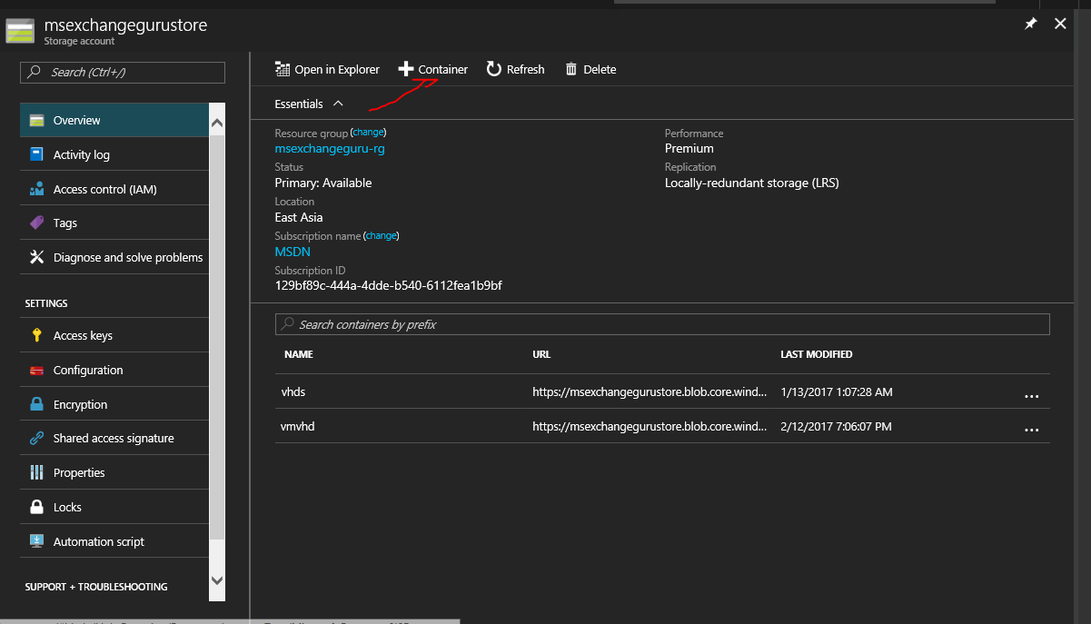Click the storage account icon beside msexchangegurustore
Viewport: 1091px width, 624px height.
20,31
